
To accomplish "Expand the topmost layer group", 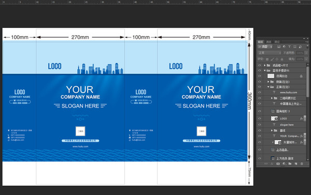I will pos(264,65).
